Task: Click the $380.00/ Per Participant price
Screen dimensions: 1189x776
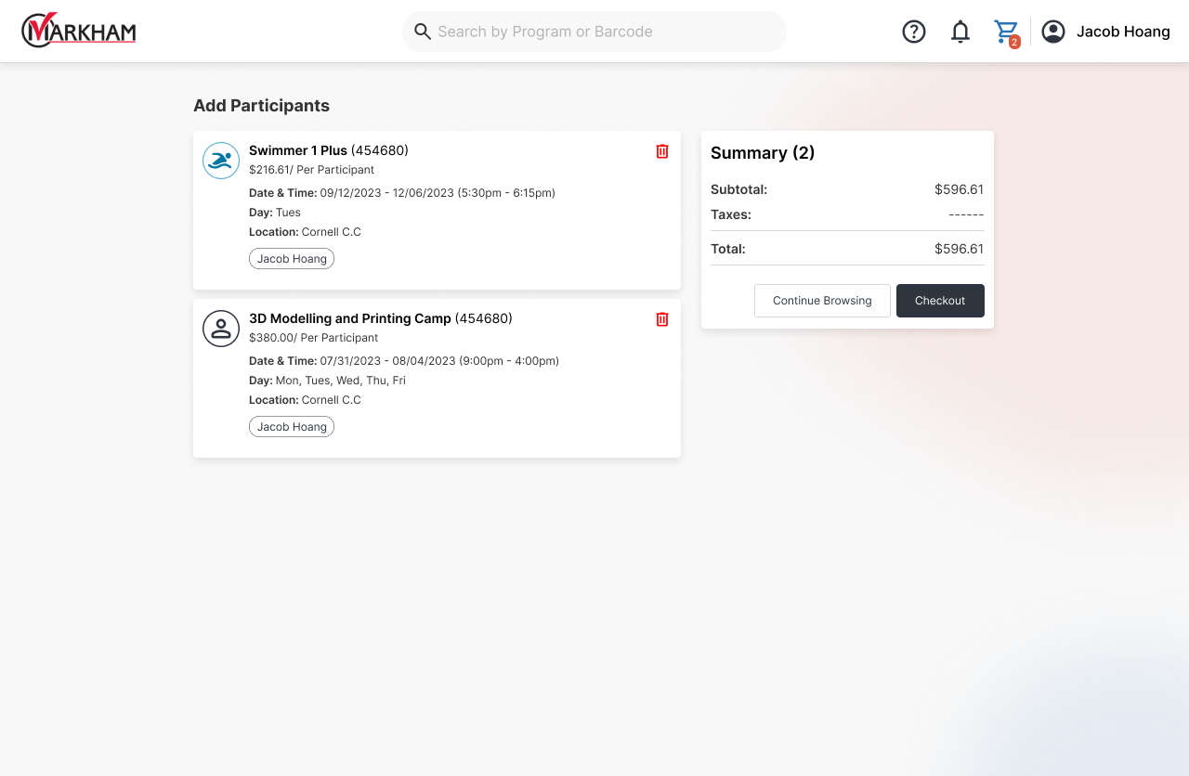Action: [x=313, y=338]
